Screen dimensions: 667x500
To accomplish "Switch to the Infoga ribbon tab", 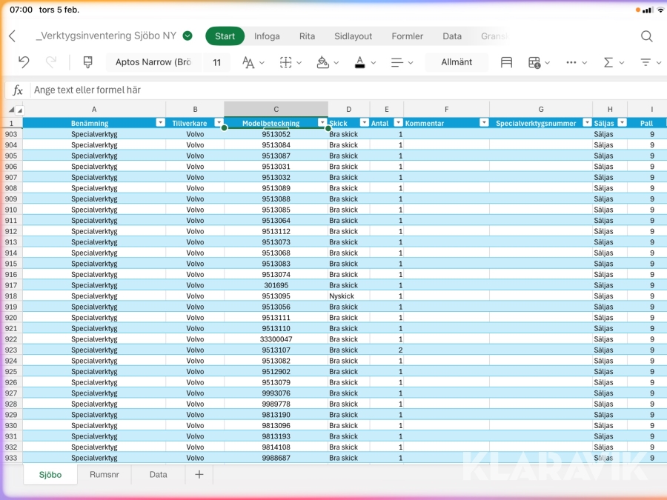I will (267, 36).
